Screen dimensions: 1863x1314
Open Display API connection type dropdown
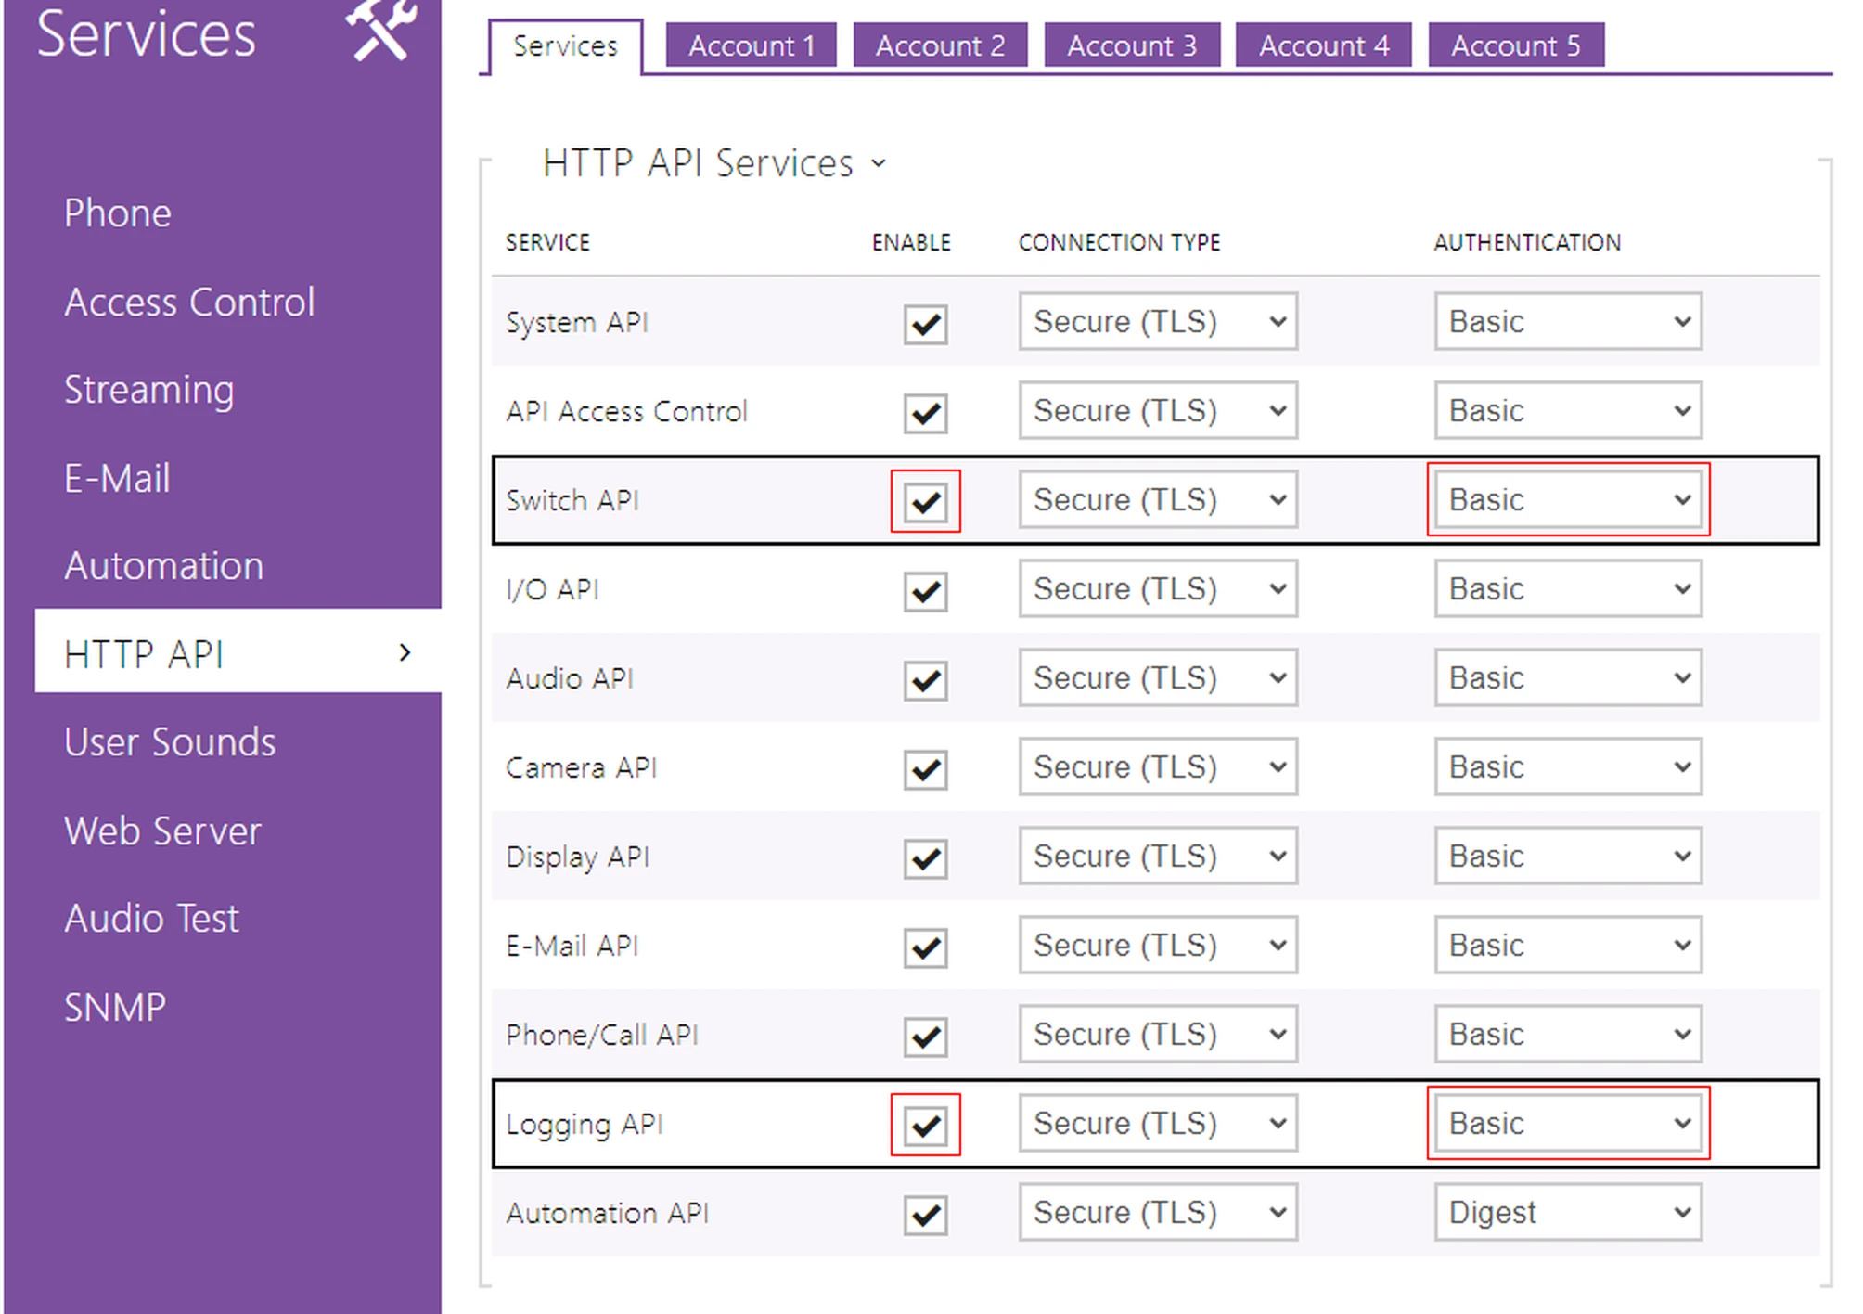(x=1157, y=856)
